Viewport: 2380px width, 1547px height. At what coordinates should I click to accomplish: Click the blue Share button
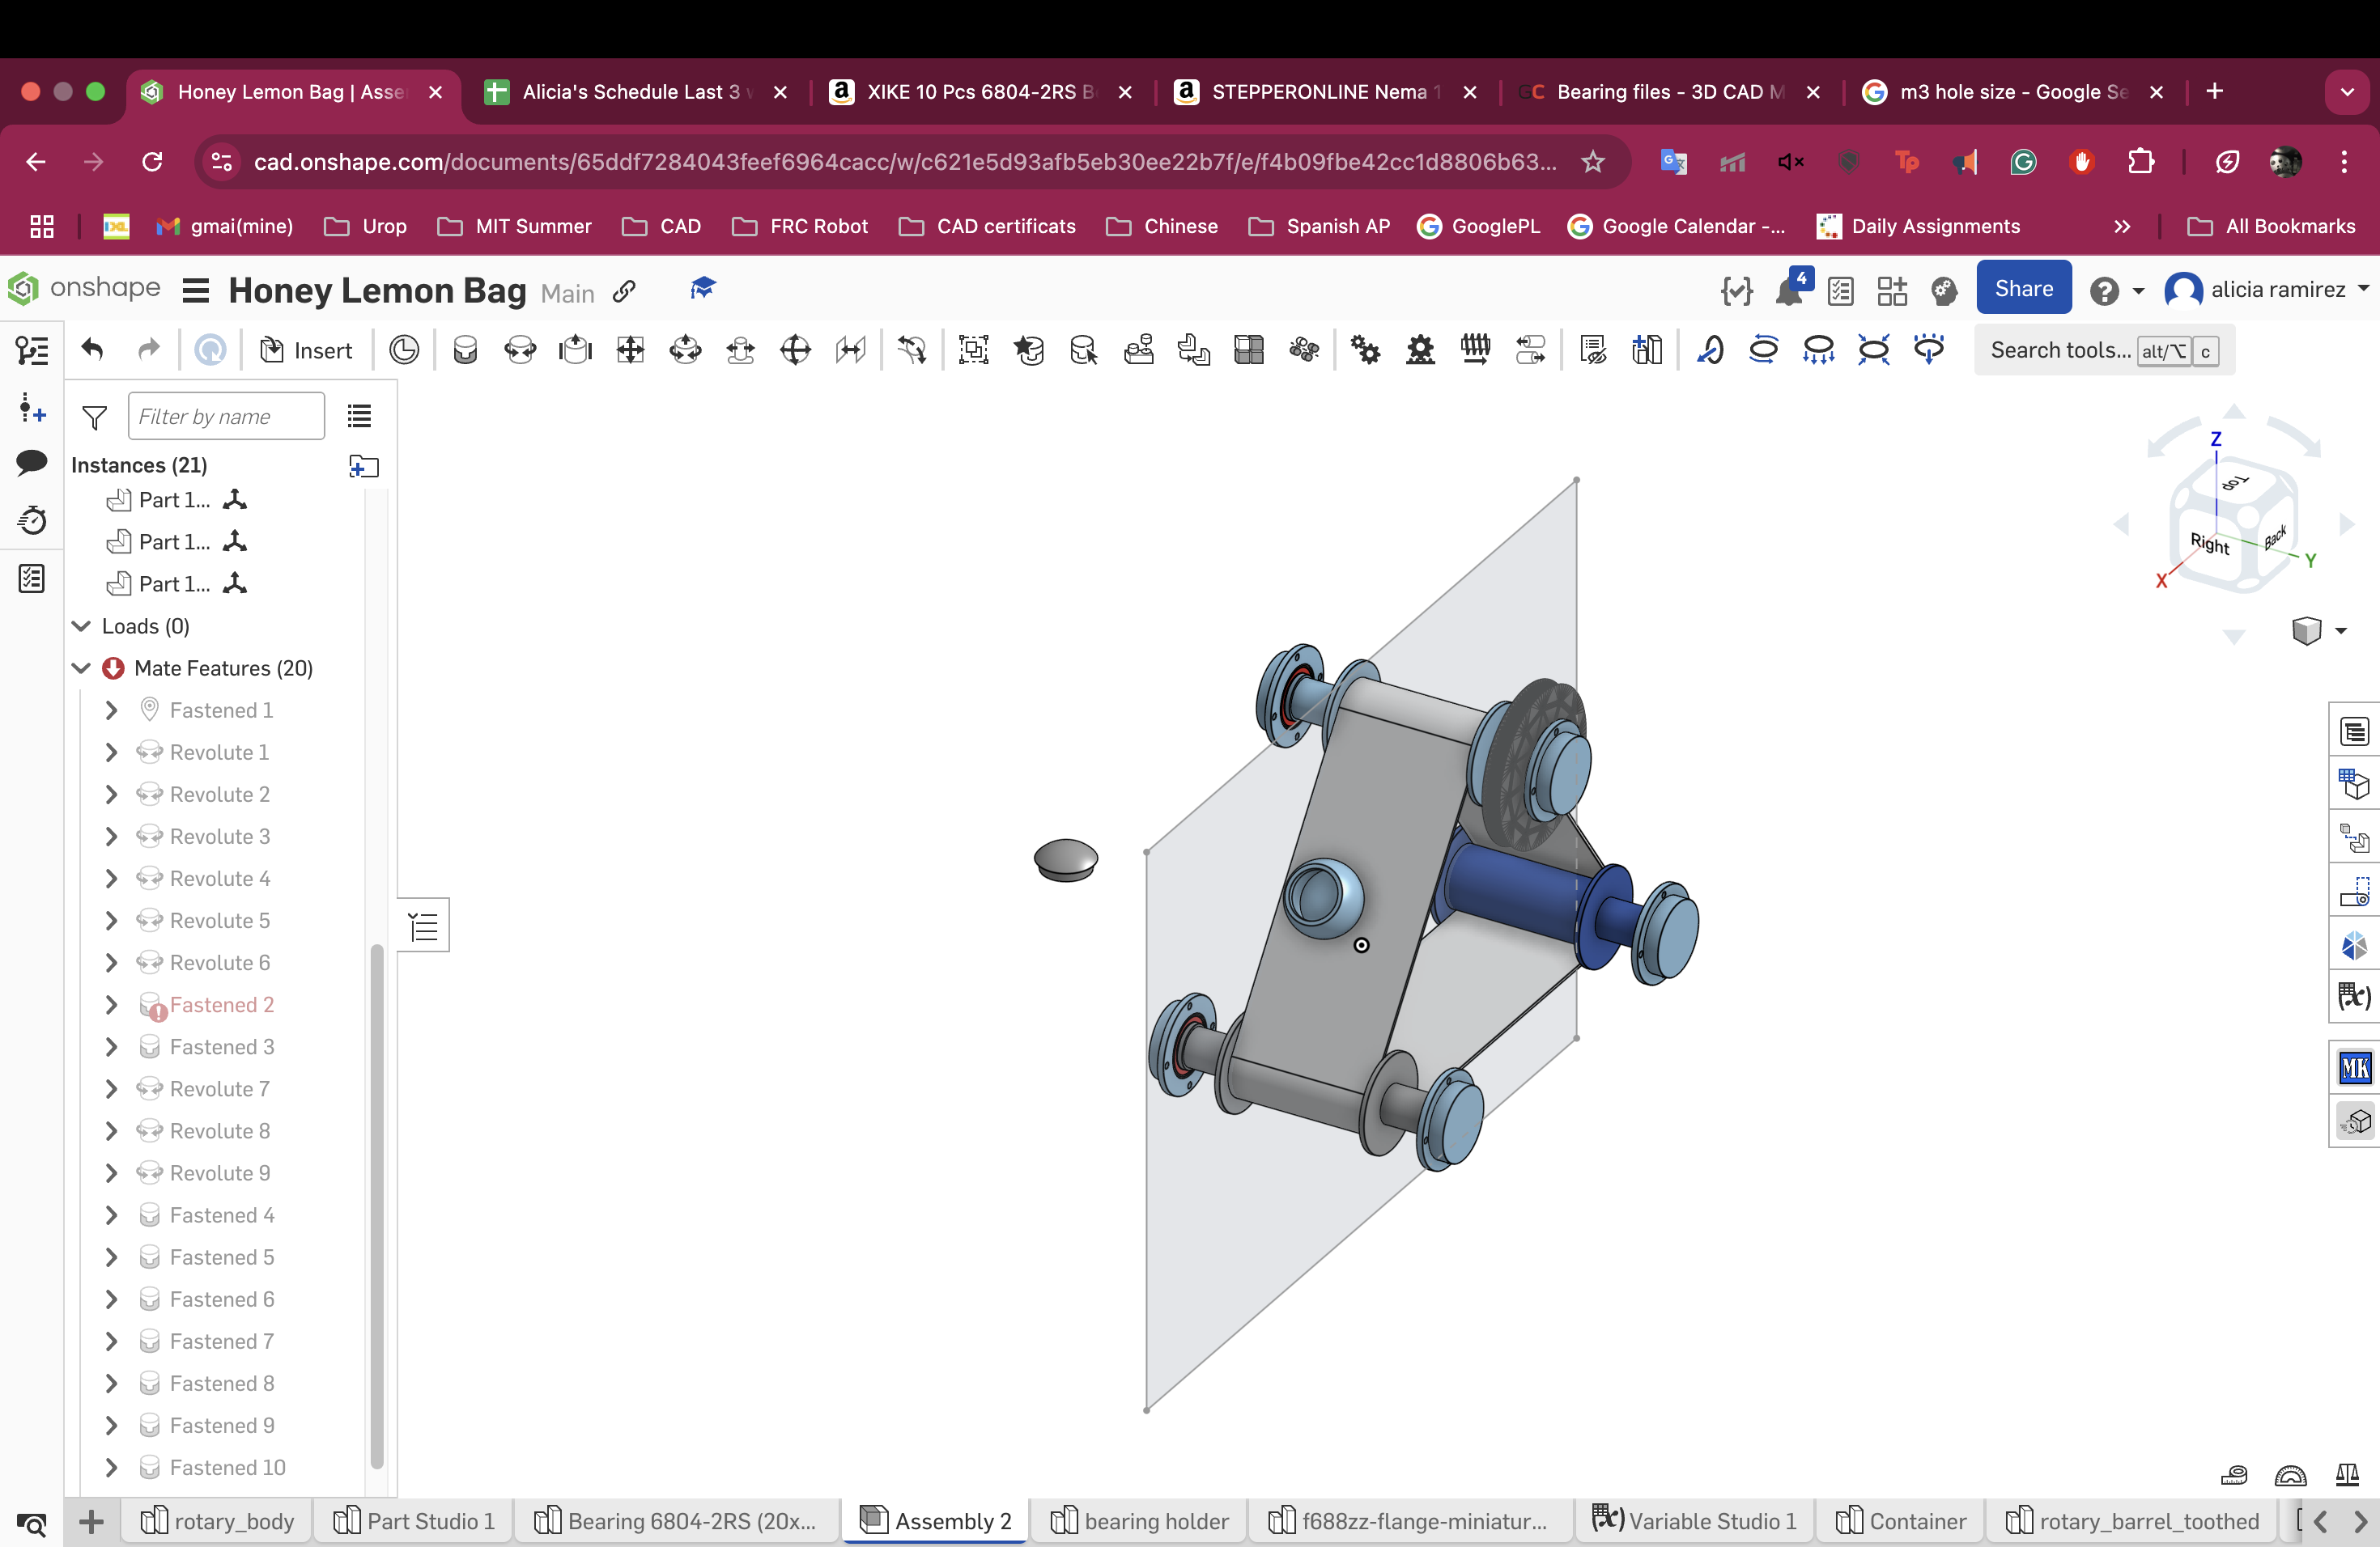tap(2023, 289)
